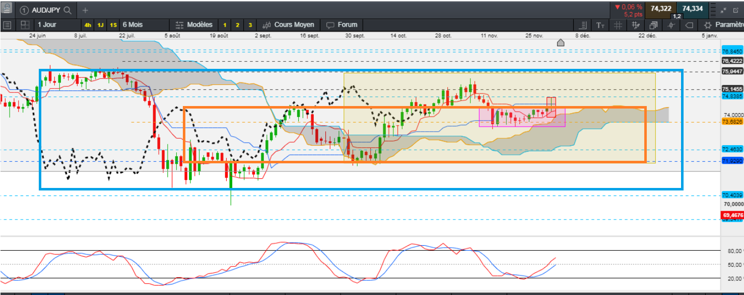Open the list panel icon in toolbar
Screen dimensions: 744x295
tap(8, 25)
